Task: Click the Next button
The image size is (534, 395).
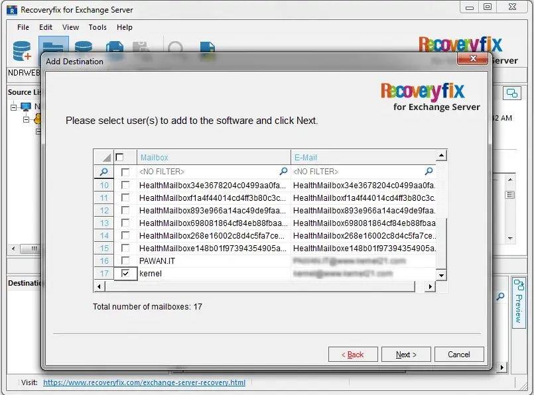Action: (x=406, y=355)
